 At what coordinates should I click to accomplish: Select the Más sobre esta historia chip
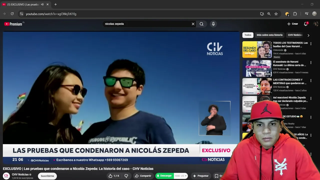(269, 35)
